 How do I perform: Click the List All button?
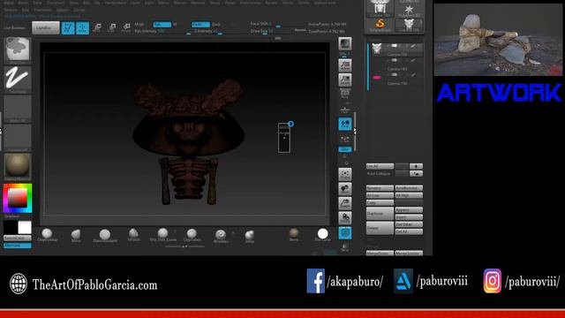[x=380, y=166]
